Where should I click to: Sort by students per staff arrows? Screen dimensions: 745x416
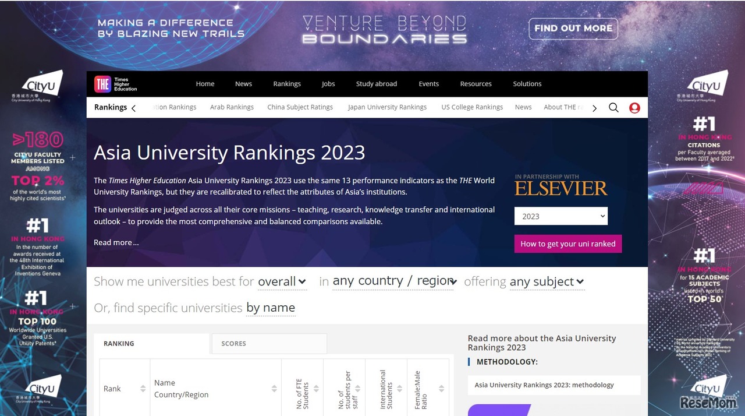click(358, 389)
